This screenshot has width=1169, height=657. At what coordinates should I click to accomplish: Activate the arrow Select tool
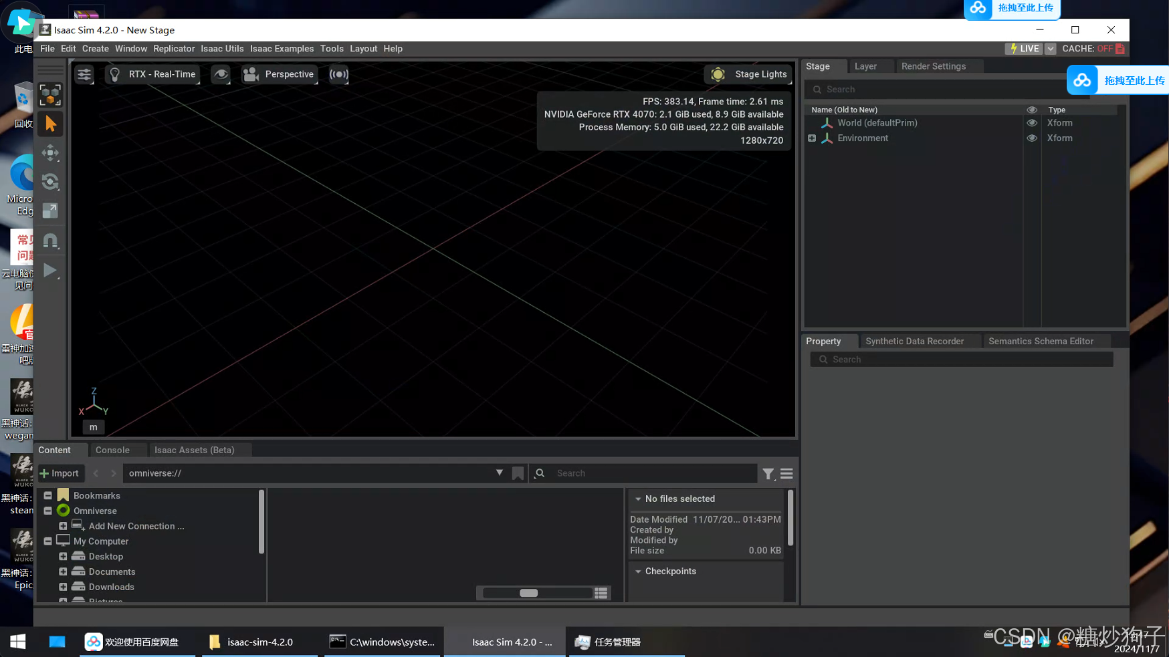50,124
